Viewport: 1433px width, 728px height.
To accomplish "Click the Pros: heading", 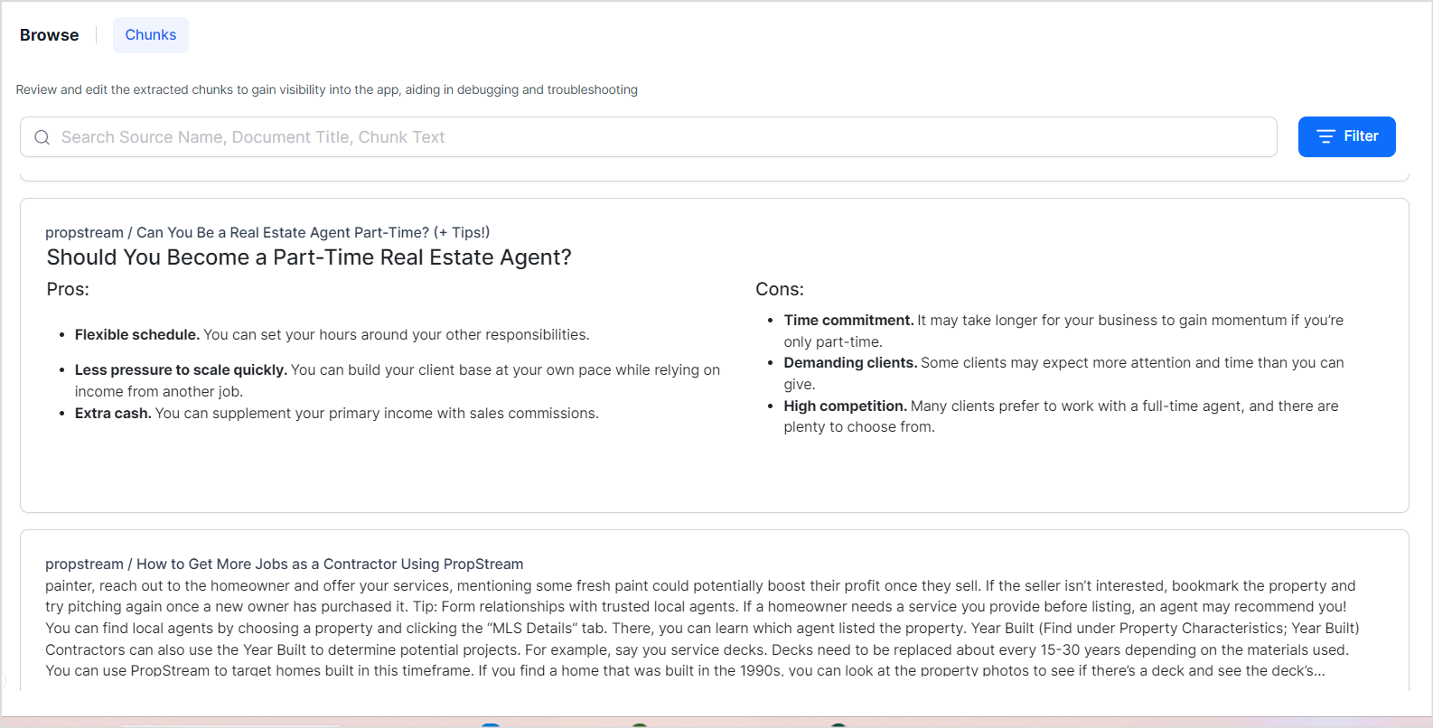I will click(x=68, y=289).
